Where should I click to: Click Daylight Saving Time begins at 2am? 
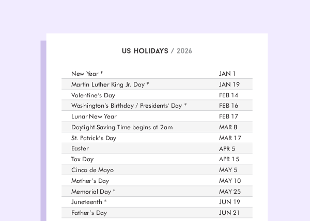click(122, 127)
